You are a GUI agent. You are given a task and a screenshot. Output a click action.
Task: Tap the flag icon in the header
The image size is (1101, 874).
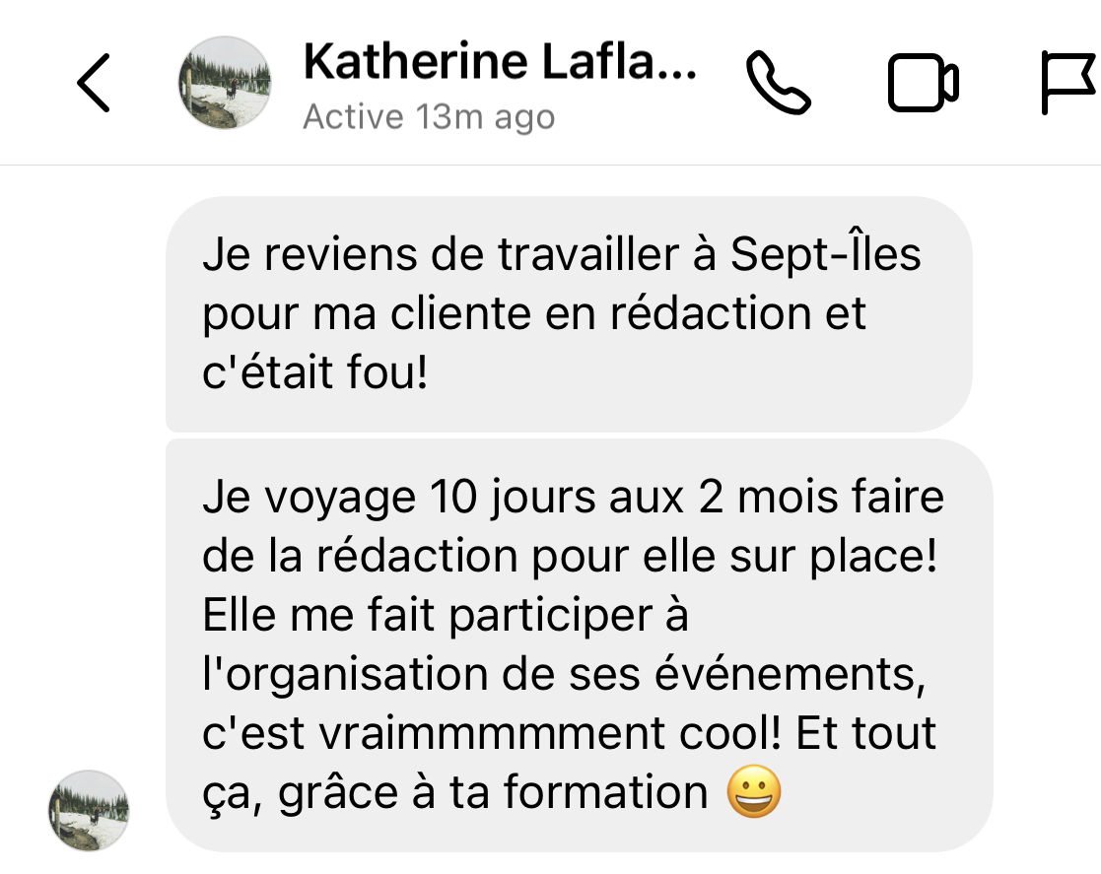[1069, 83]
